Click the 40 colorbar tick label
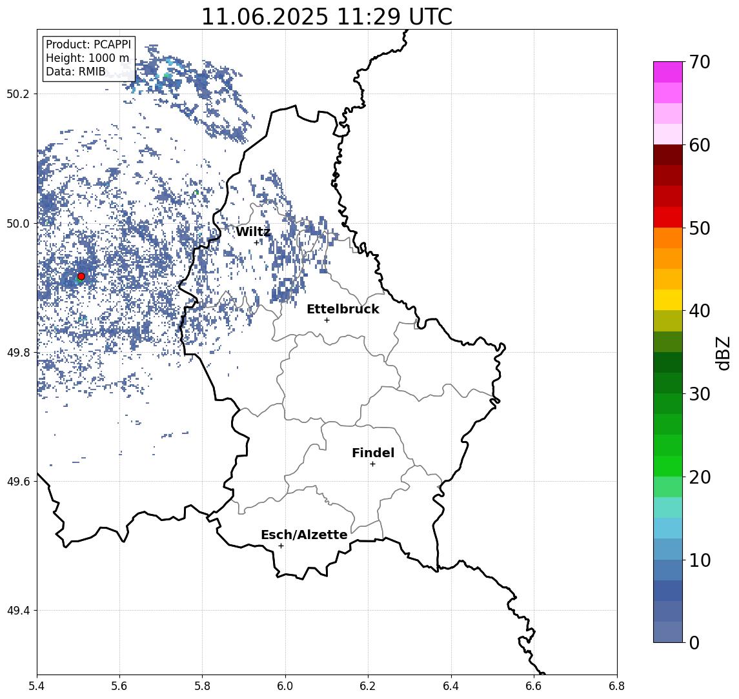Viewport: 739px width, 699px height. click(700, 311)
